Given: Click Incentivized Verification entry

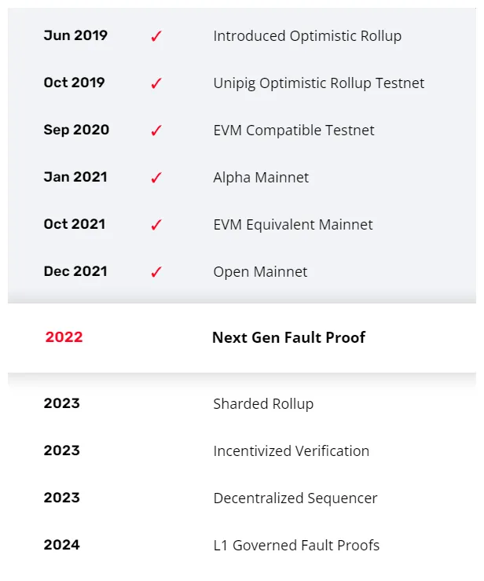Looking at the screenshot, I should pos(291,451).
